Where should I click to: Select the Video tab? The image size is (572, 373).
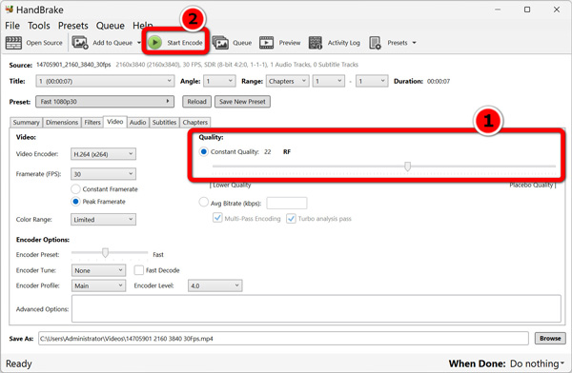(115, 122)
